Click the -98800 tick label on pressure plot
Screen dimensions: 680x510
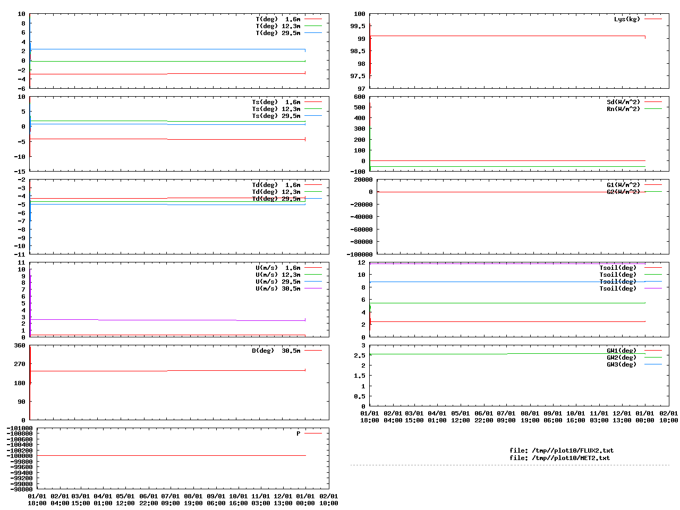[x=21, y=489]
